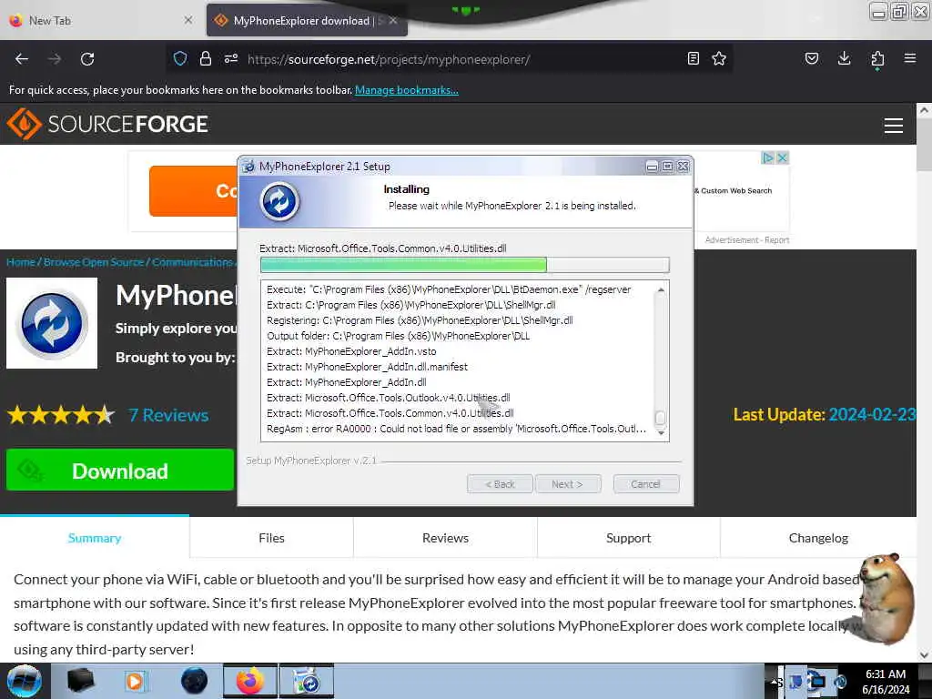
Task: Select the MyPhoneExplorer_AddIn.dll.manifest log line
Action: (x=368, y=367)
